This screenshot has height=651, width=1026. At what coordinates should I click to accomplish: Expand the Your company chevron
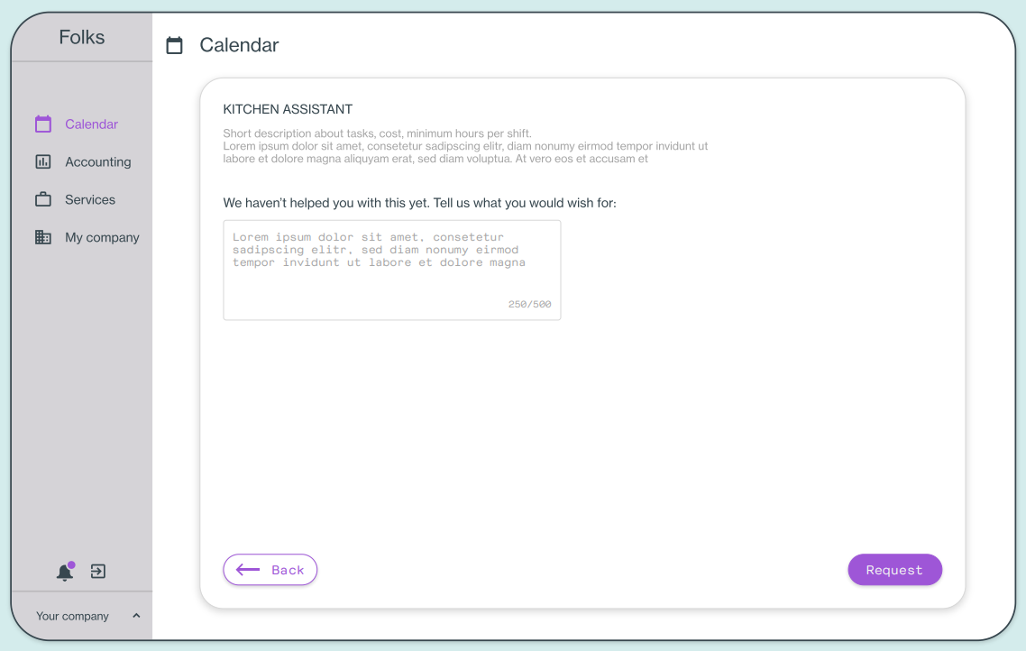tap(136, 616)
